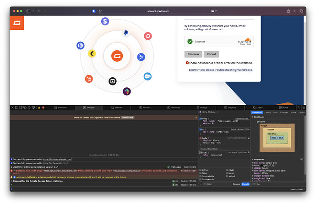This screenshot has width=316, height=204.
Task: Click the yellow warning count icon in inspector toolbar
Action: [39, 107]
